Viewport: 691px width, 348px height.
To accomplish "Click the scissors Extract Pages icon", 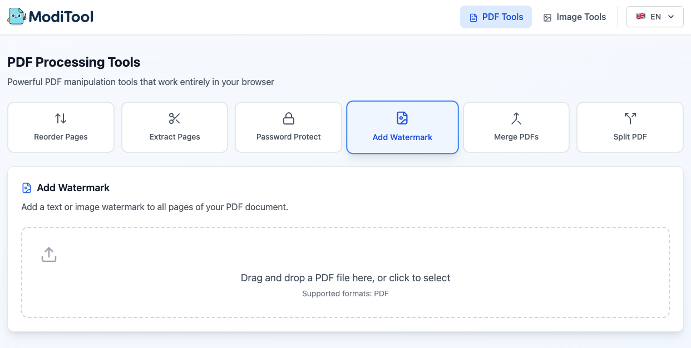I will (175, 118).
